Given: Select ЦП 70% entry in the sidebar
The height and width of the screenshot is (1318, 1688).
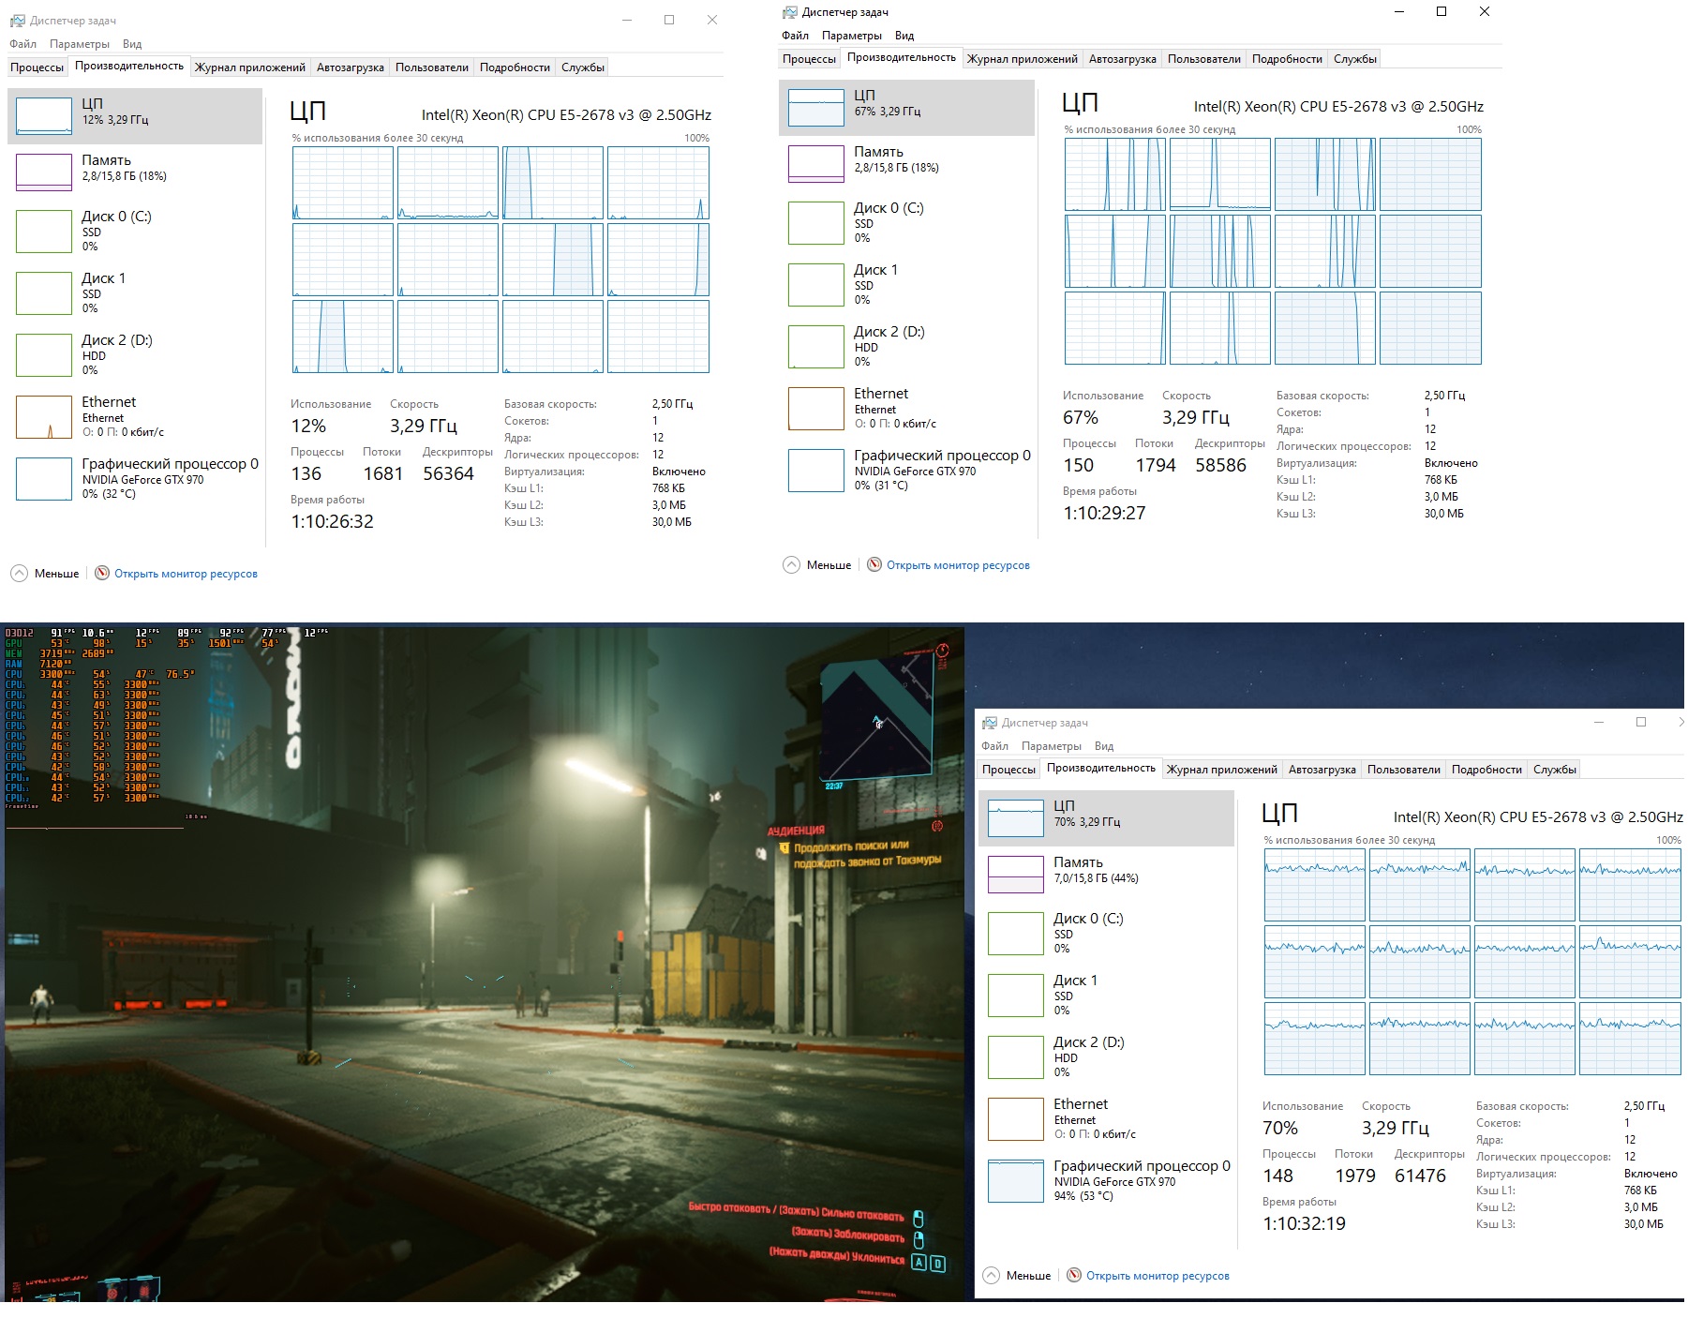Looking at the screenshot, I should 1107,818.
